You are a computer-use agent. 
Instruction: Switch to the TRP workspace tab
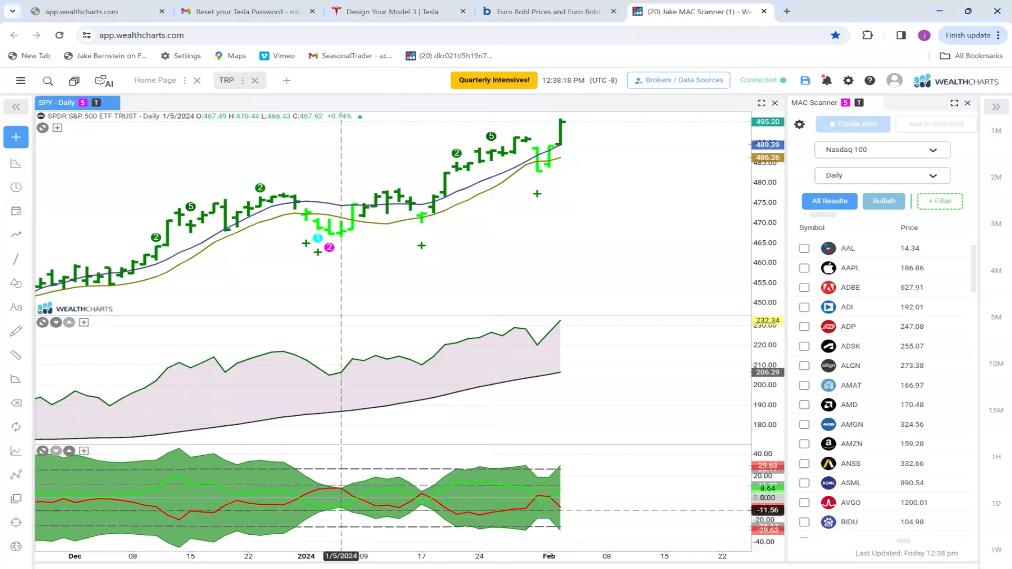click(227, 80)
